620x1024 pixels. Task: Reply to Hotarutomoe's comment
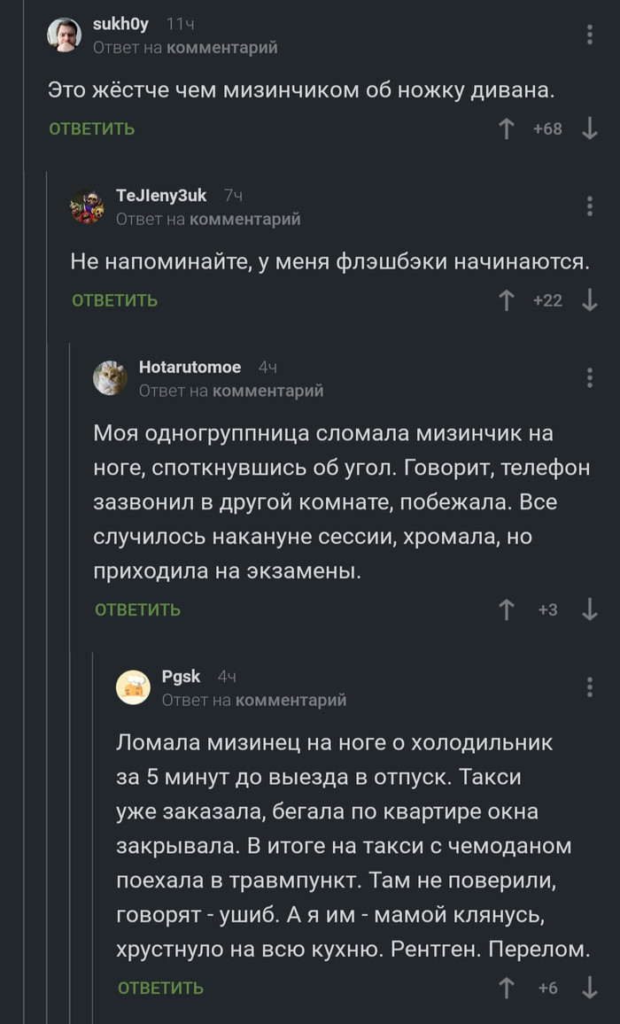(138, 609)
